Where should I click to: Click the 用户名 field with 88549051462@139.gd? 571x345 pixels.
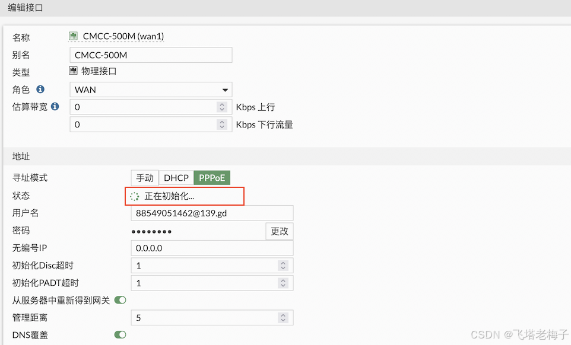(212, 213)
